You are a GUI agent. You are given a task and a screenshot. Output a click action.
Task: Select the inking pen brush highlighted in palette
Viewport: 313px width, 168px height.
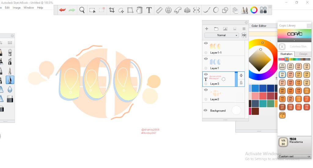pos(10,80)
